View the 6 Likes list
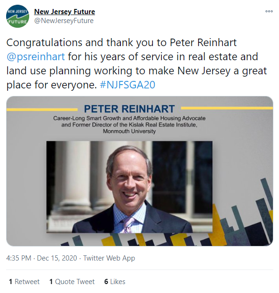 coord(115,282)
